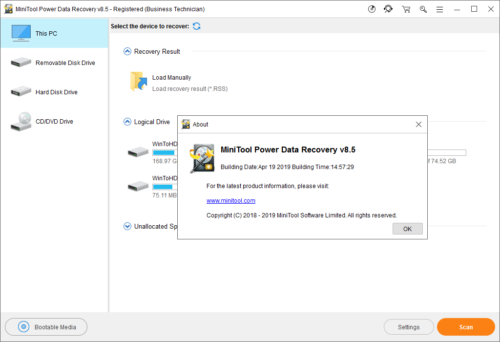Click 'MiniTool Power Data Recovery v8.5' heading

(288, 150)
